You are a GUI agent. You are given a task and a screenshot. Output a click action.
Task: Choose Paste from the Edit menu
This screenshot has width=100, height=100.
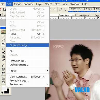[28, 34]
